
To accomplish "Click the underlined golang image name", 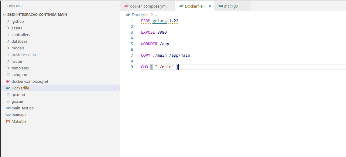I will pos(160,21).
